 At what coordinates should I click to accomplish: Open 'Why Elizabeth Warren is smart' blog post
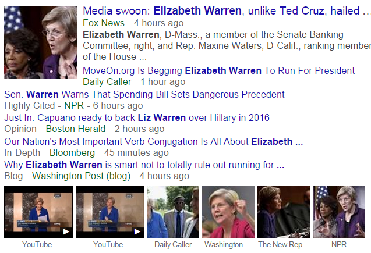[x=144, y=165]
